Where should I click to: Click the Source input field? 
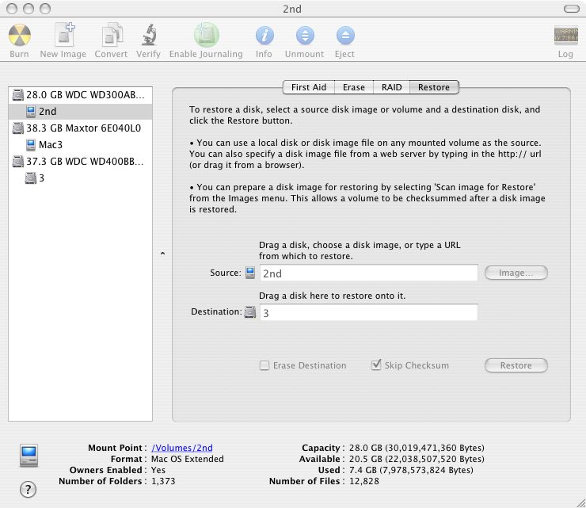369,273
